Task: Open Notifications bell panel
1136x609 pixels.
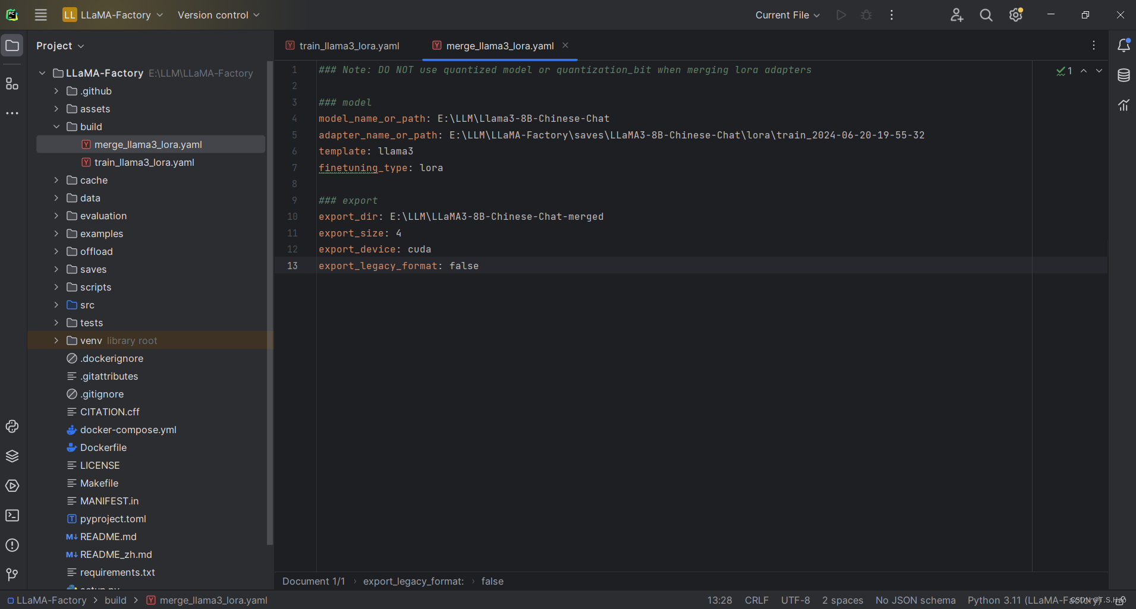Action: pyautogui.click(x=1124, y=45)
